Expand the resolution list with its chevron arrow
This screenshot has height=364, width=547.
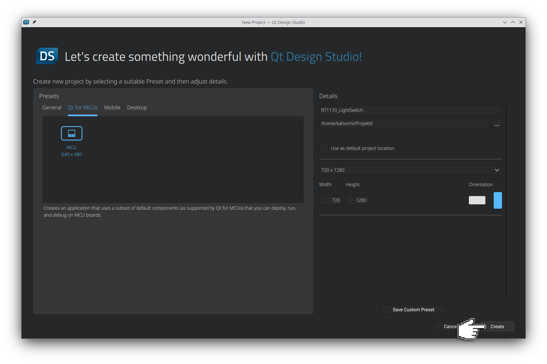click(x=497, y=170)
